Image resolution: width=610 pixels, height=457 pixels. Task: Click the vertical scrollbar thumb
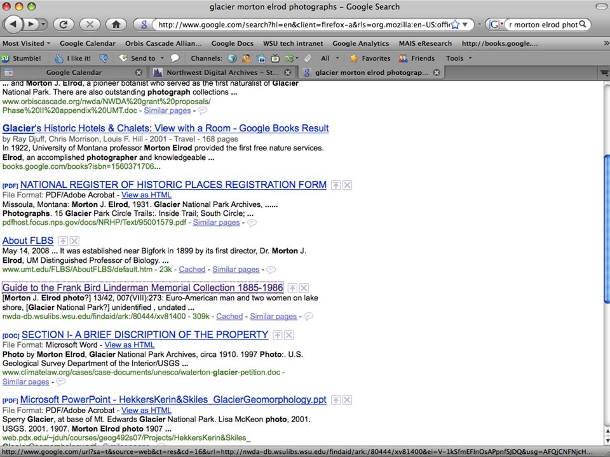coord(606,228)
